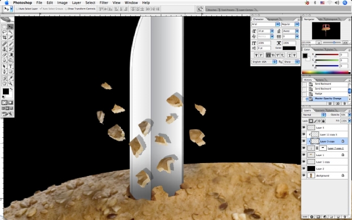Screen dimensions: 352x220
Task: Select the Path Selection tool
Action: pyautogui.click(x=5, y=66)
